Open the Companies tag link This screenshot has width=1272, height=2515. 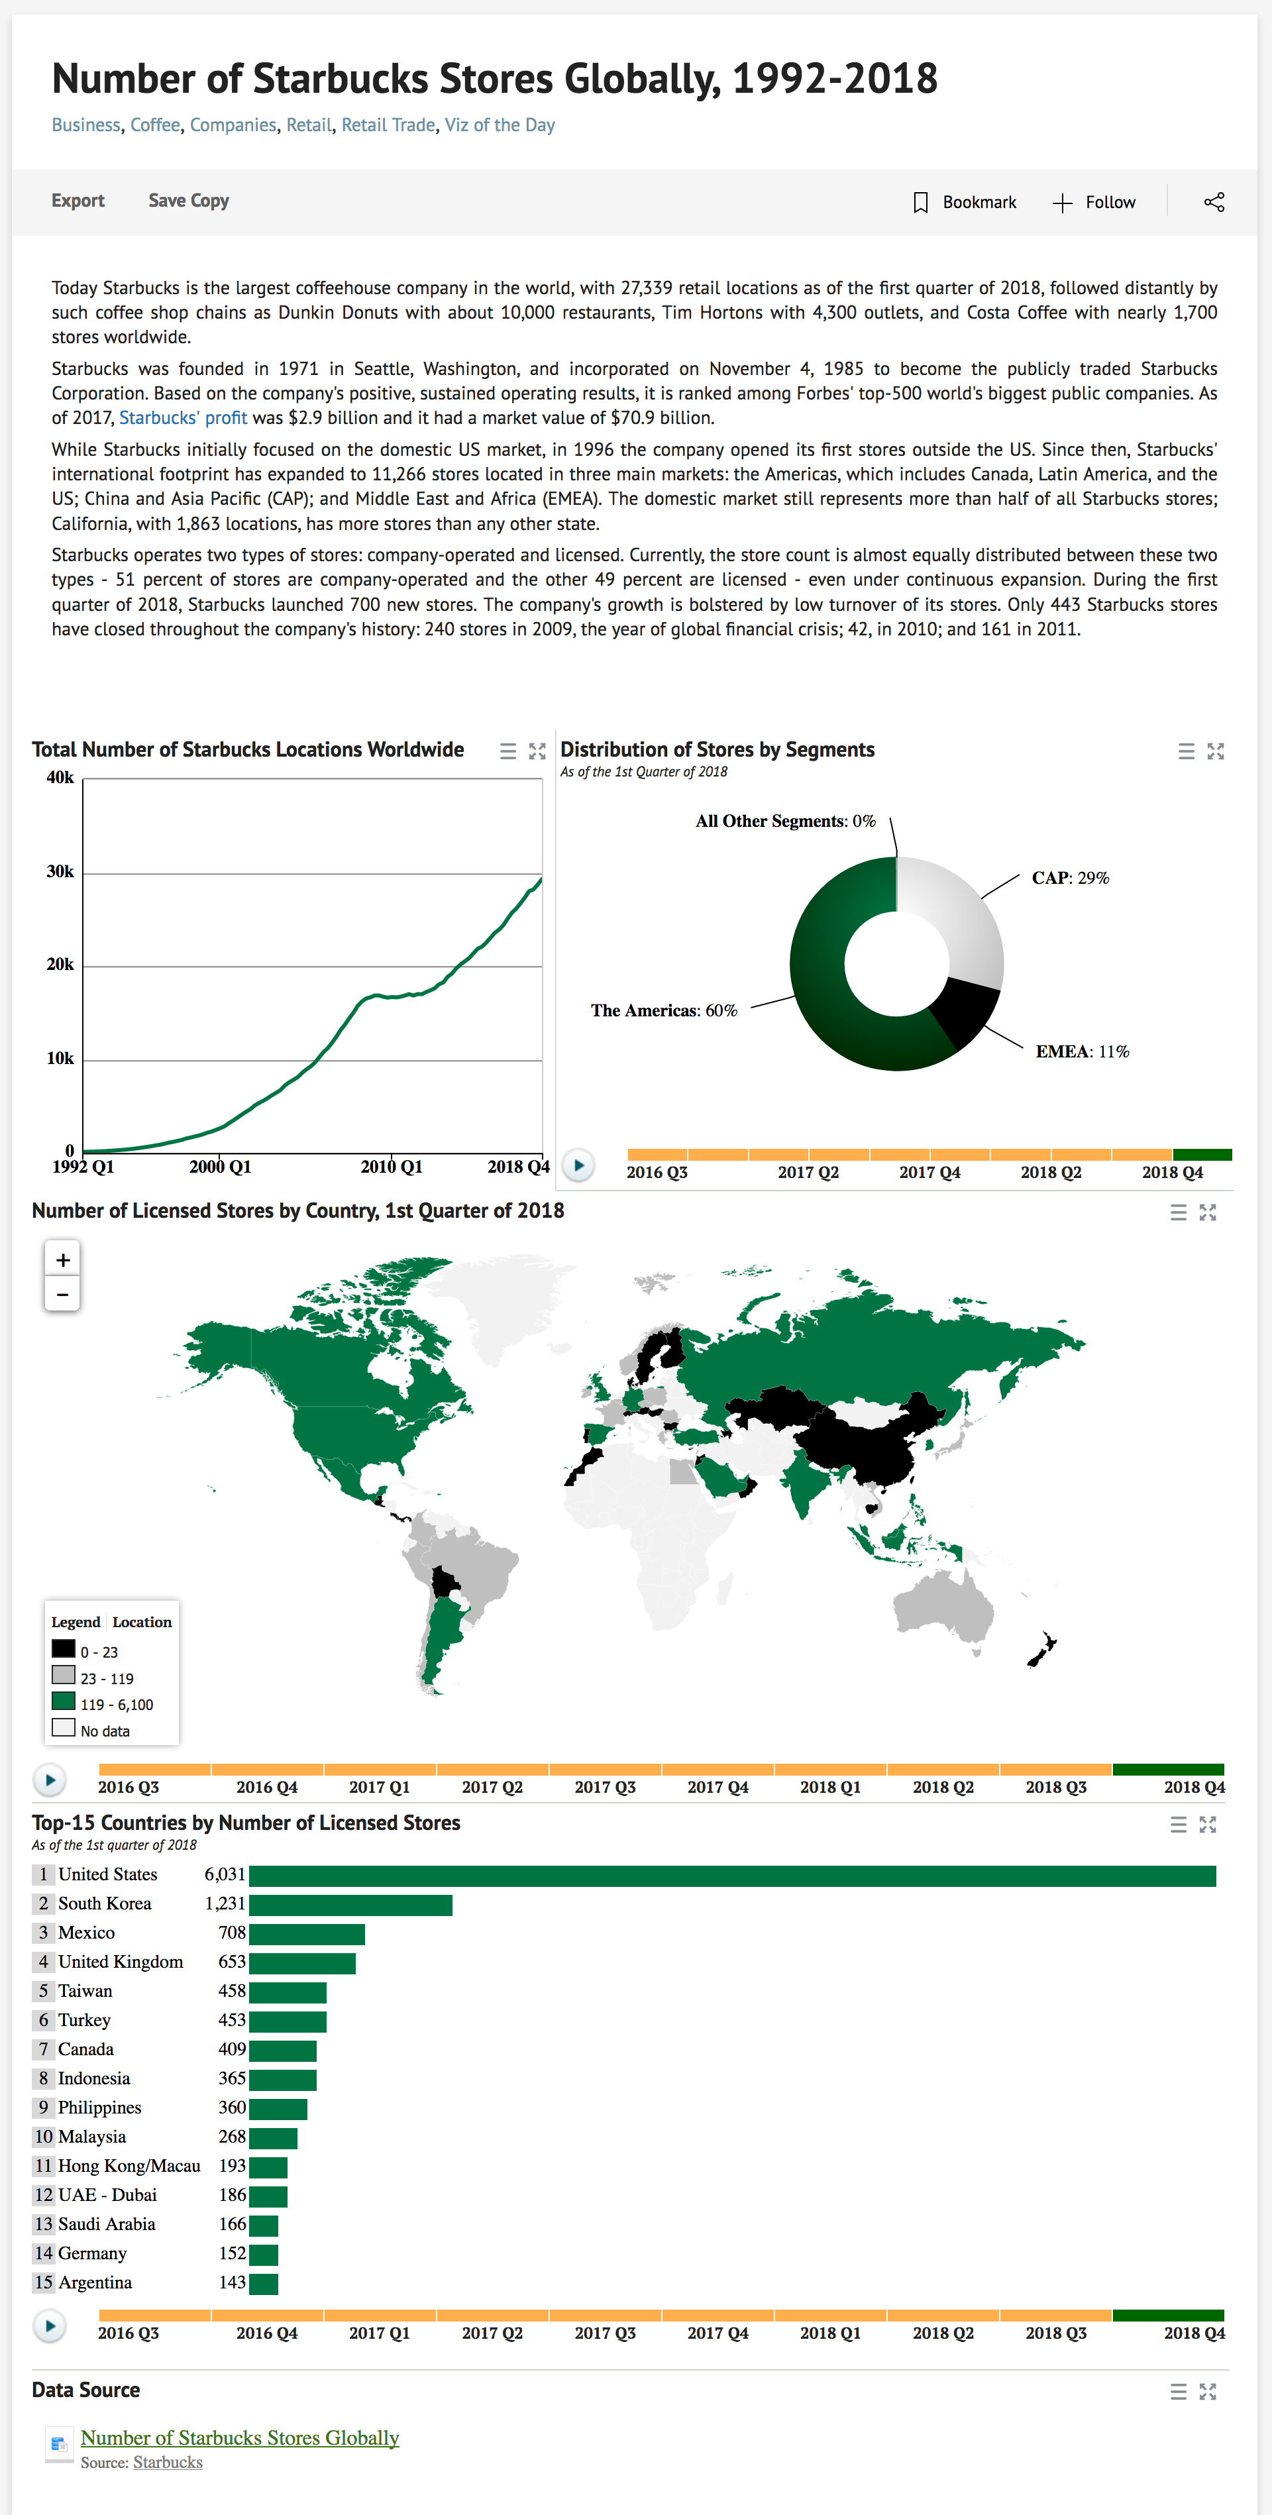pyautogui.click(x=233, y=125)
